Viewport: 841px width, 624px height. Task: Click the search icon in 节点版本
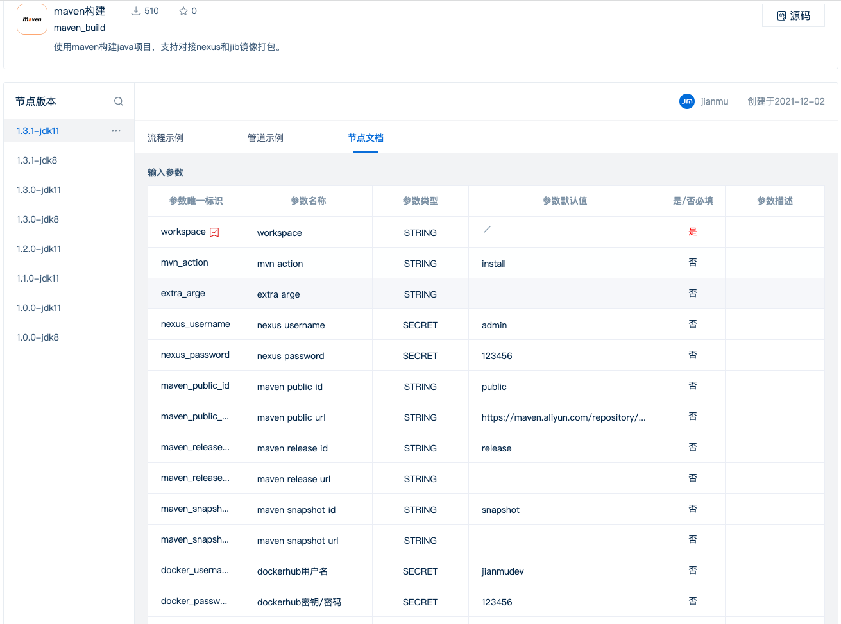click(x=119, y=101)
